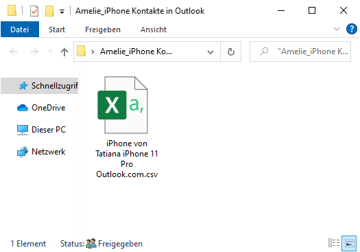Click the search box for Amelie_iPhone folder
Image resolution: width=360 pixels, height=252 pixels.
tap(300, 51)
